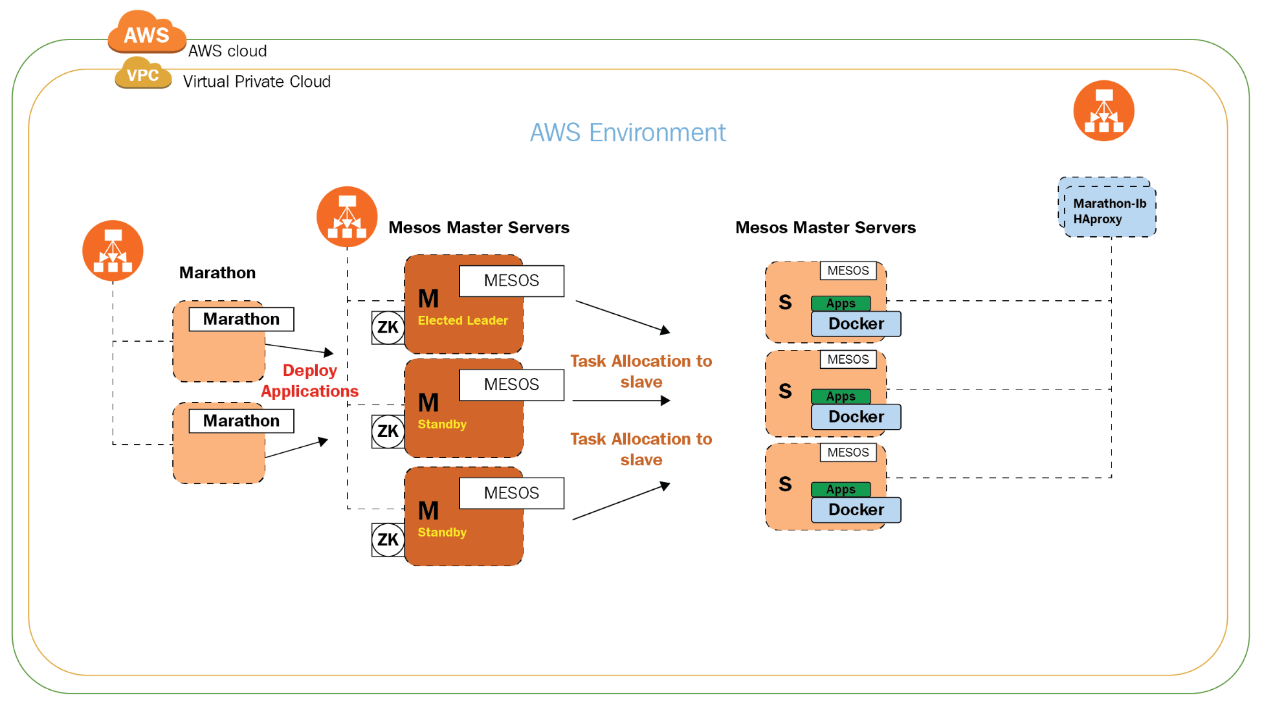1262x706 pixels.
Task: Click the Docker box in middle slave
Action: [x=856, y=417]
